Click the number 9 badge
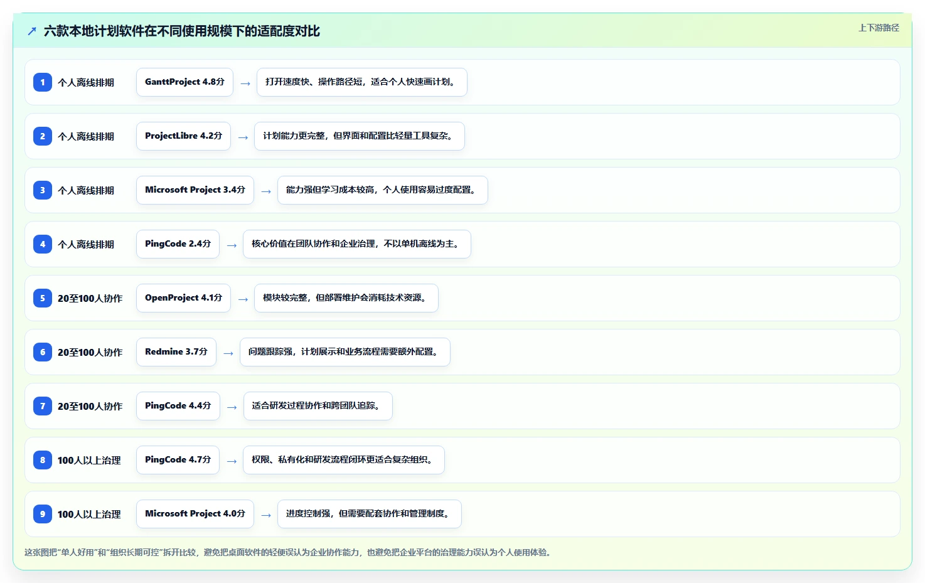 pos(43,514)
